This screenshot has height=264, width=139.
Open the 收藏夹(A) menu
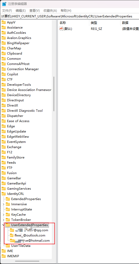click(x=50, y=11)
